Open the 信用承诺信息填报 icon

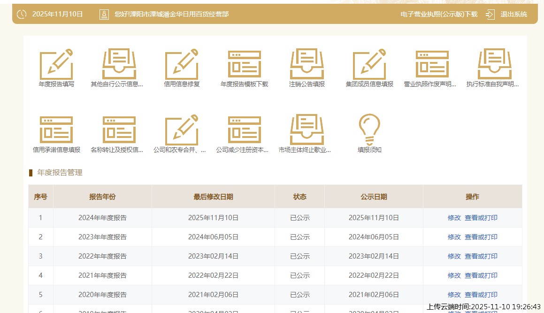coord(56,130)
